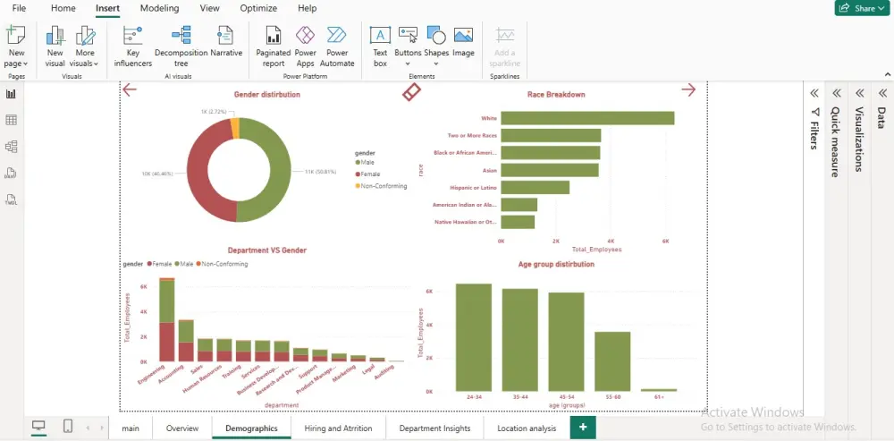Click the Race Breakdown chart title
Viewport: 894px width, 441px height.
(x=557, y=95)
